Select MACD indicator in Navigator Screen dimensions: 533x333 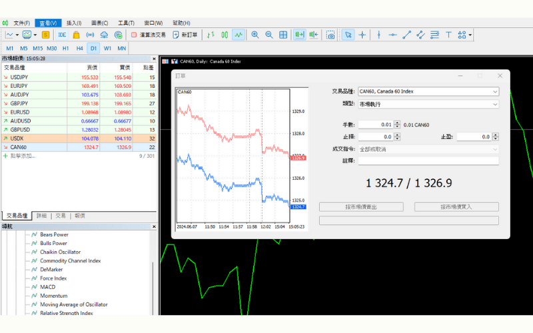click(47, 287)
